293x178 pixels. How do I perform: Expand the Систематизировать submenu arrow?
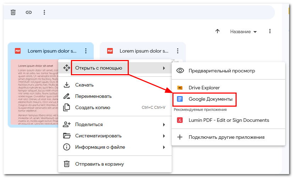coord(164,136)
